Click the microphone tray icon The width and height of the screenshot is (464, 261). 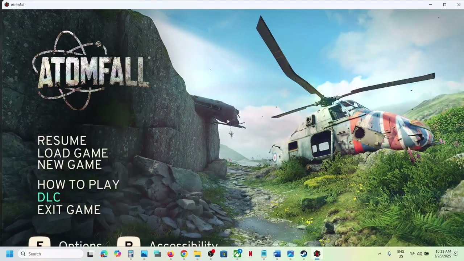(389, 254)
